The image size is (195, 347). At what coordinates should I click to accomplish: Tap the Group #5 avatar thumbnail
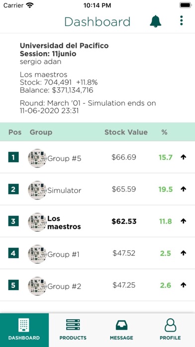tap(37, 158)
